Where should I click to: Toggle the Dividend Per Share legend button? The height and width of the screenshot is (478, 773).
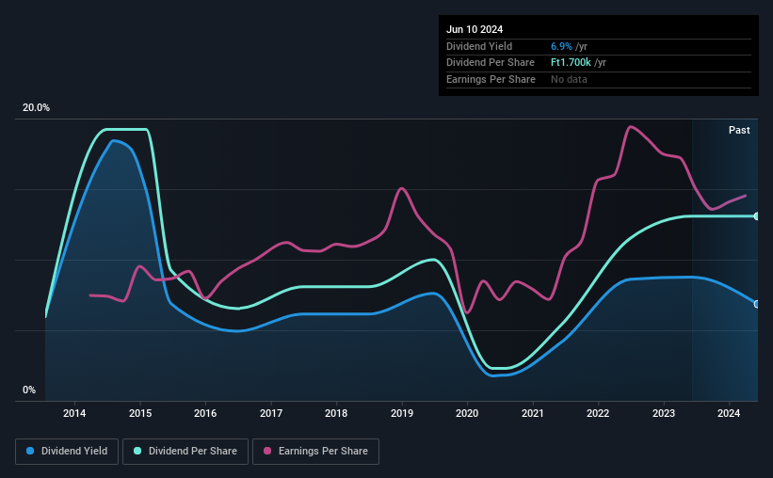(x=185, y=452)
